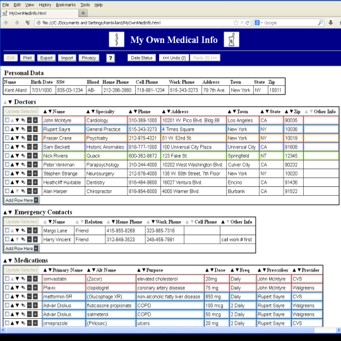341x341 pixels.
Task: Click the Print button
Action: point(27,58)
